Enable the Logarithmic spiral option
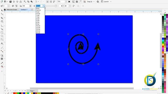Screen dimensions: 168x94 16,6
